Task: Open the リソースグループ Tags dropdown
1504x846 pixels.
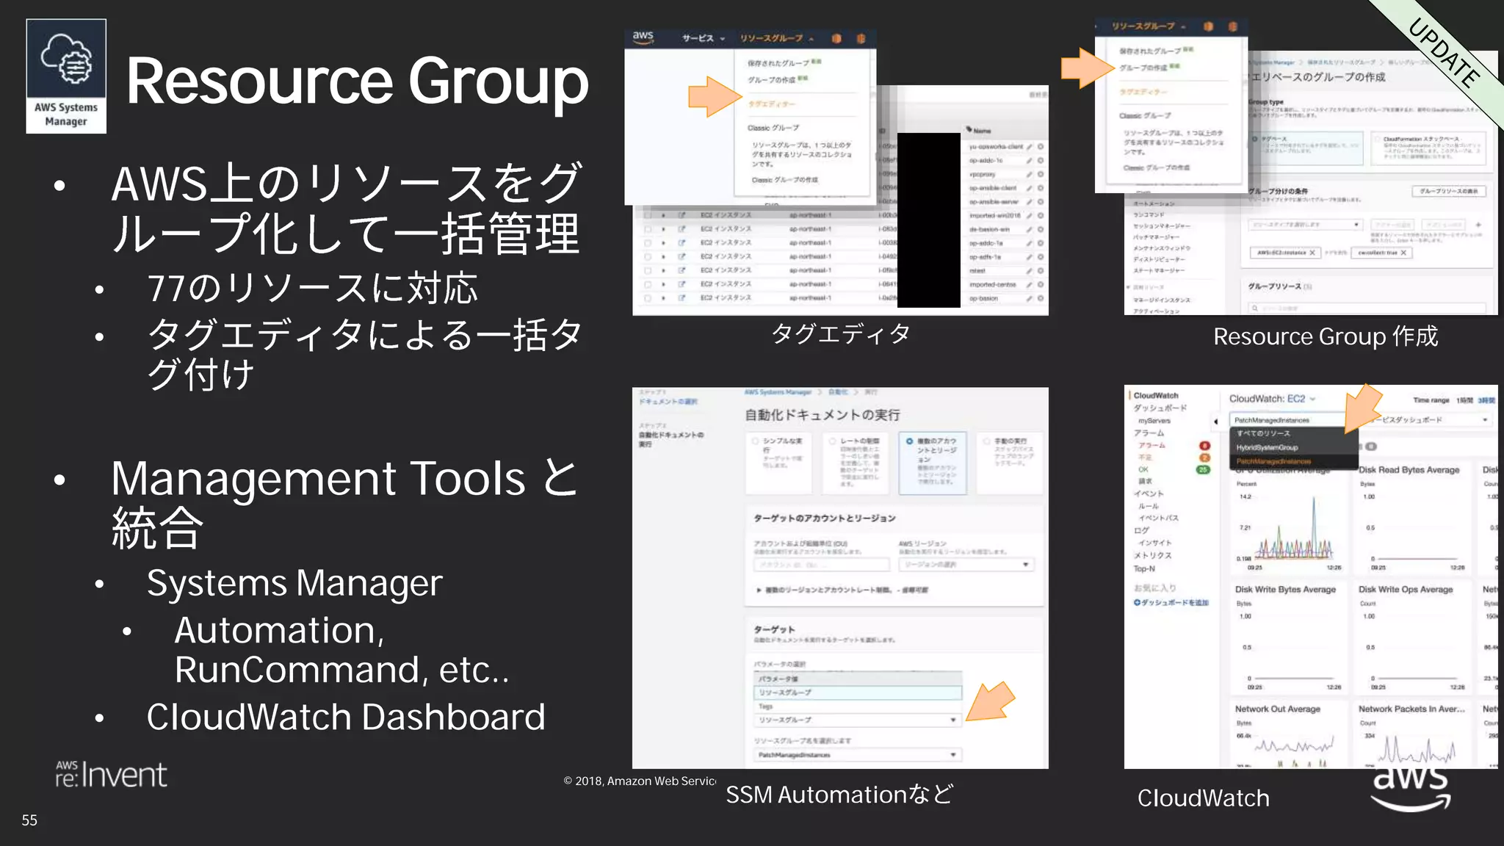Action: coord(858,720)
